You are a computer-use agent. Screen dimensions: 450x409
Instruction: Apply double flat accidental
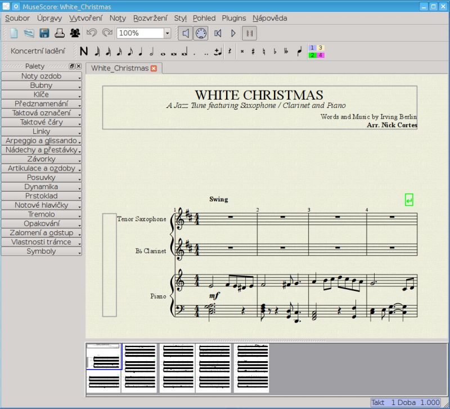286,52
